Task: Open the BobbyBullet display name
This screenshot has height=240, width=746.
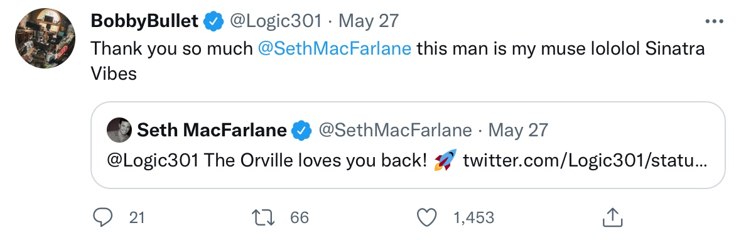Action: [144, 21]
